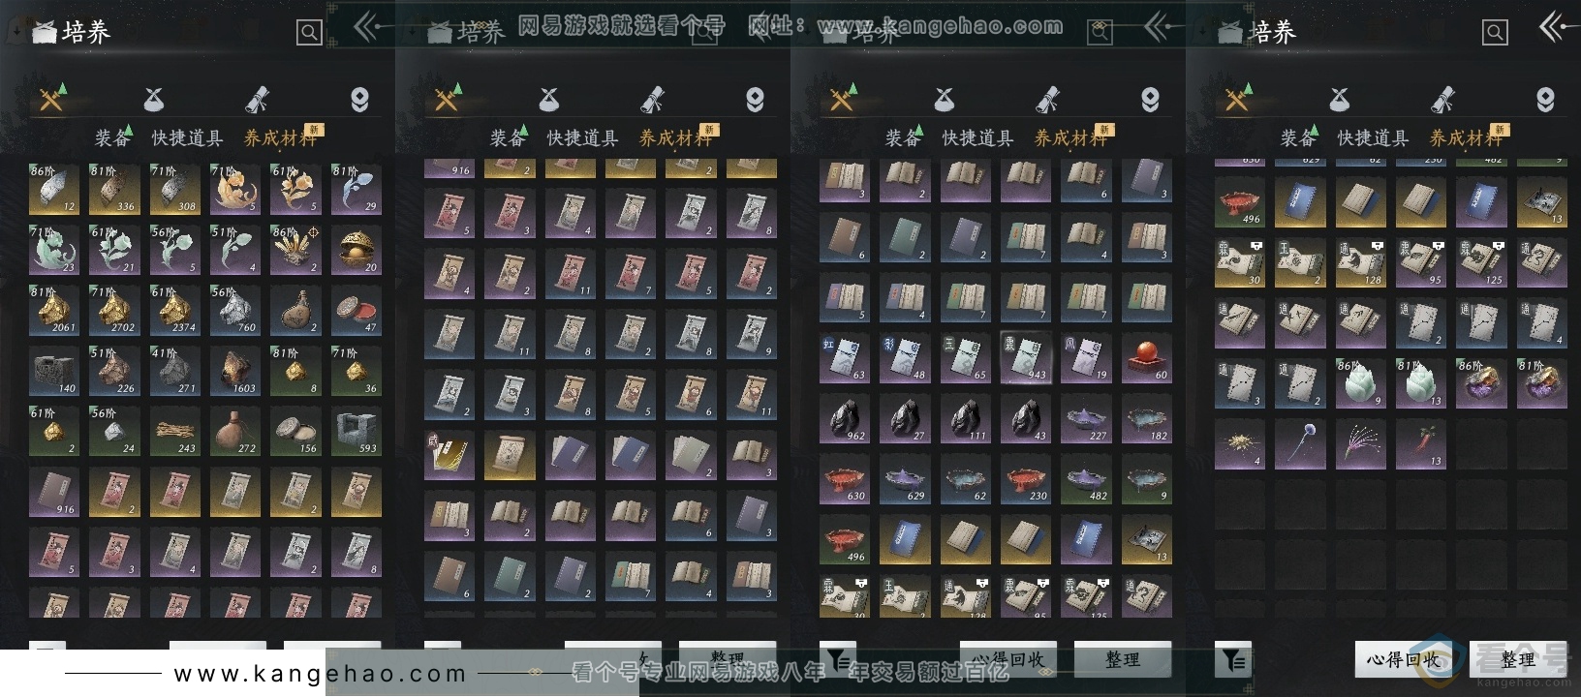
Task: Select pouch bag category in third panel
Action: [x=944, y=99]
